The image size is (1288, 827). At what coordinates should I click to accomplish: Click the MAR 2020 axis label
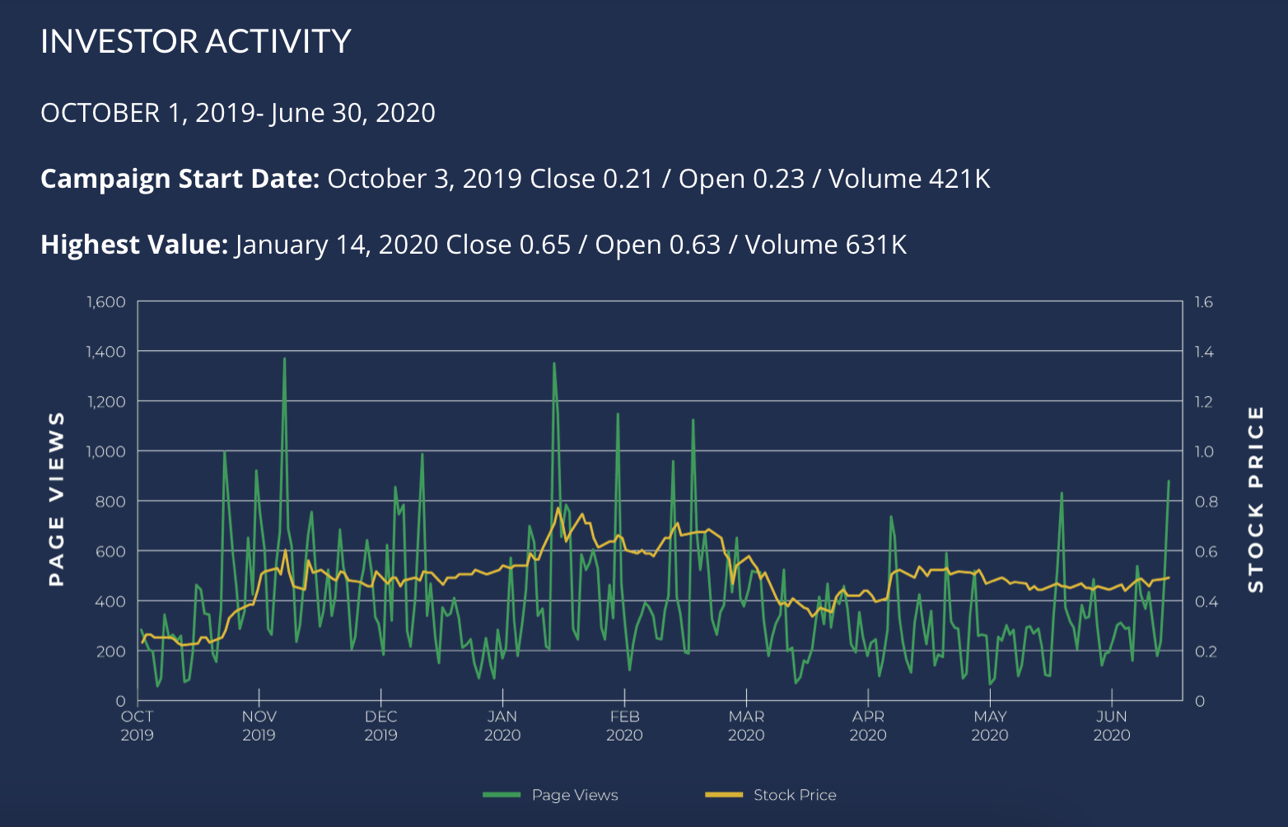746,726
